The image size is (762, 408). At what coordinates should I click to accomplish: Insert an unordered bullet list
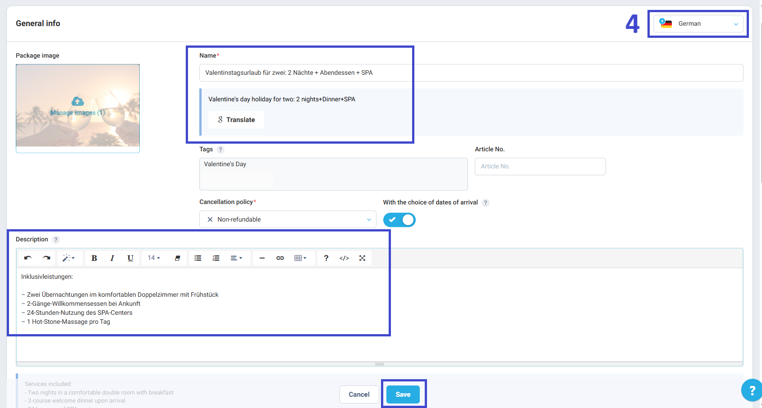click(x=198, y=258)
